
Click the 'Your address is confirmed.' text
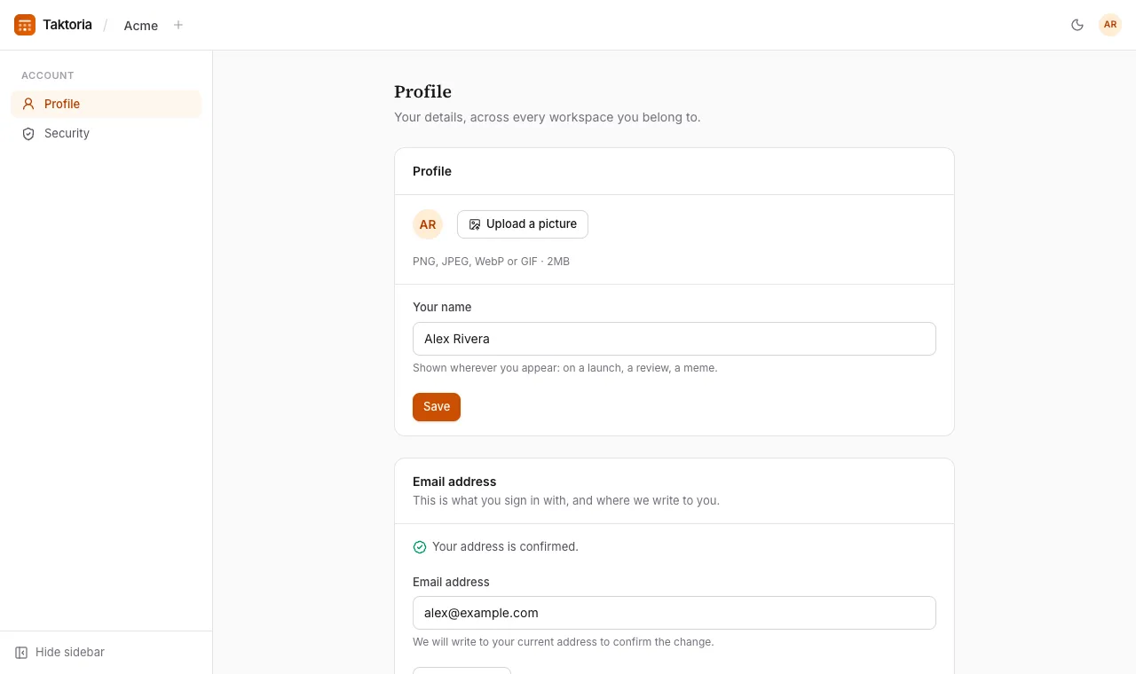click(x=505, y=547)
